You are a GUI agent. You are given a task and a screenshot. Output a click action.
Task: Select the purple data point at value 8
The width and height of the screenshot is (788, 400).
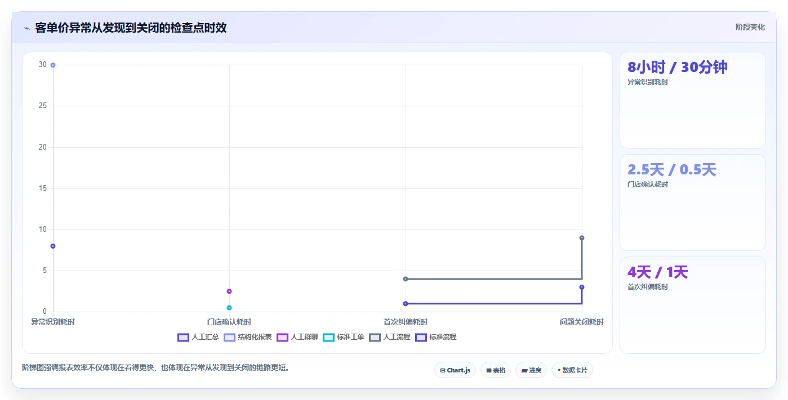[x=53, y=246]
